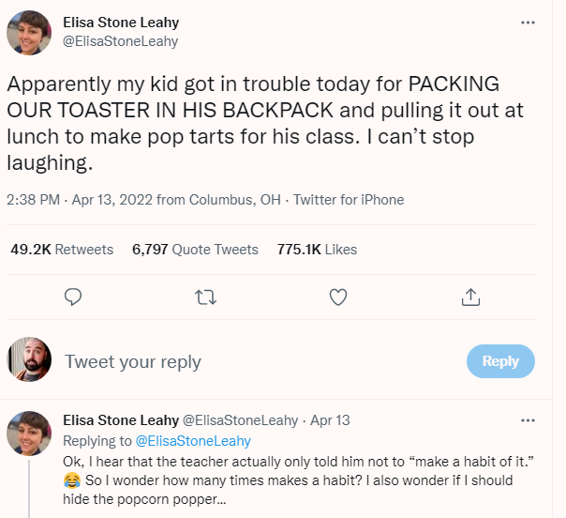Image resolution: width=566 pixels, height=518 pixels.
Task: Show the 775.1K Likes list
Action: (x=317, y=250)
